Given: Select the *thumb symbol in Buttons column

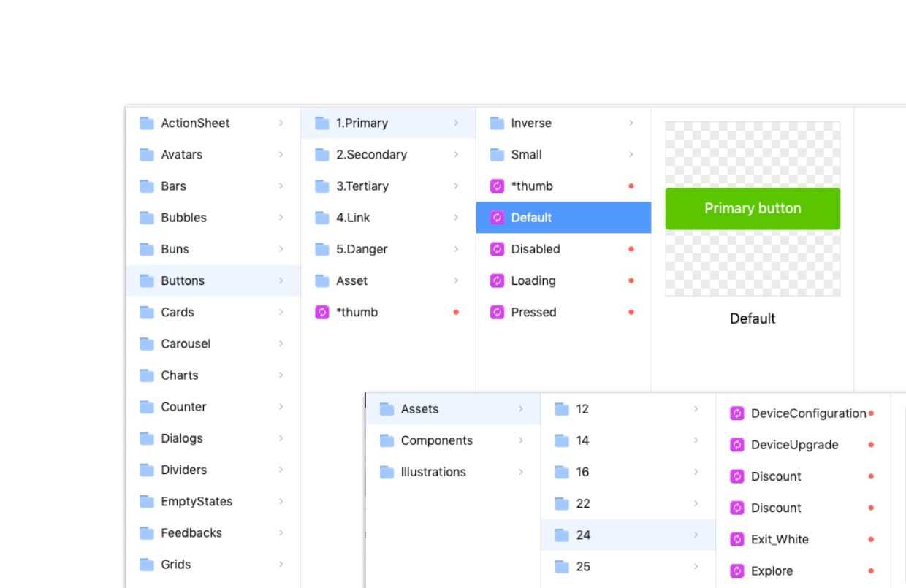Looking at the screenshot, I should click(x=388, y=312).
